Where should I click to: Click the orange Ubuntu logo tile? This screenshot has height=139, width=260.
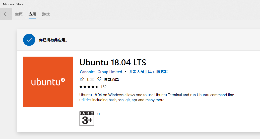point(48,82)
